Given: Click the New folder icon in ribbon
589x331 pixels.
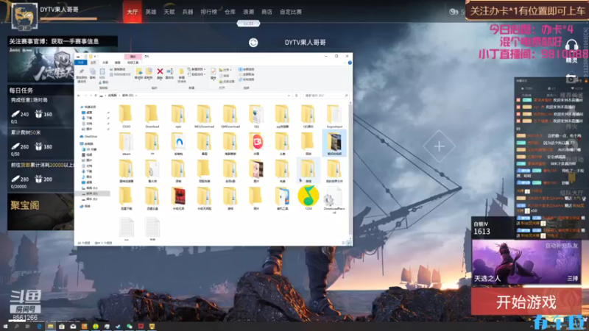Looking at the screenshot, I should click(181, 71).
